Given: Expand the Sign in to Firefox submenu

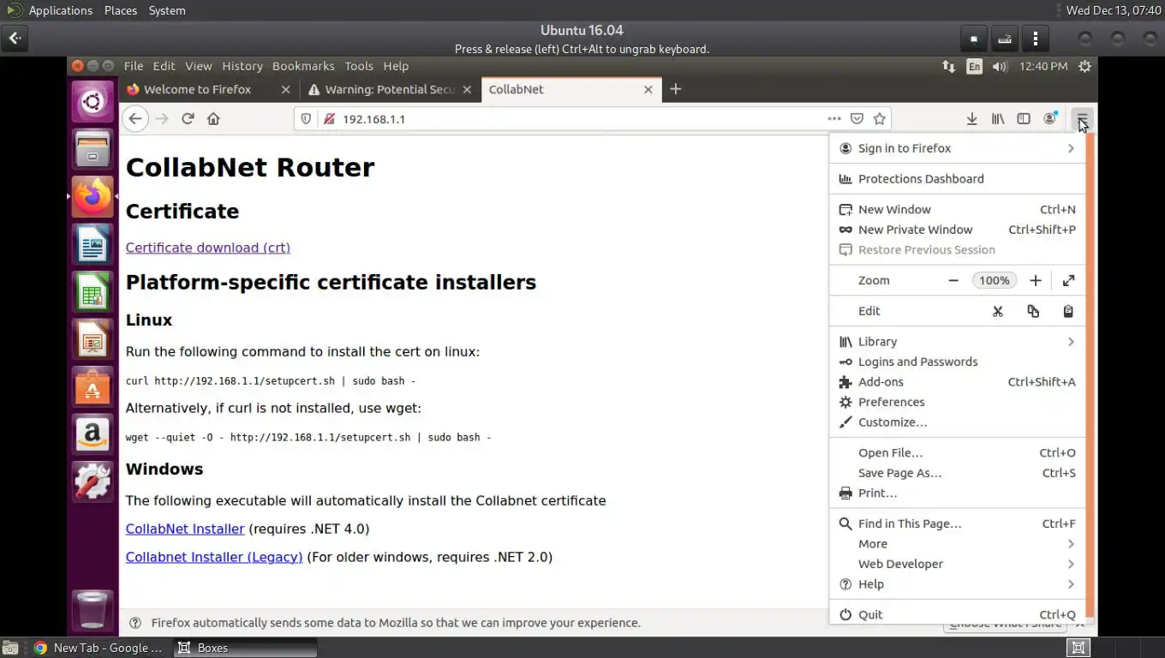Looking at the screenshot, I should click(957, 148).
